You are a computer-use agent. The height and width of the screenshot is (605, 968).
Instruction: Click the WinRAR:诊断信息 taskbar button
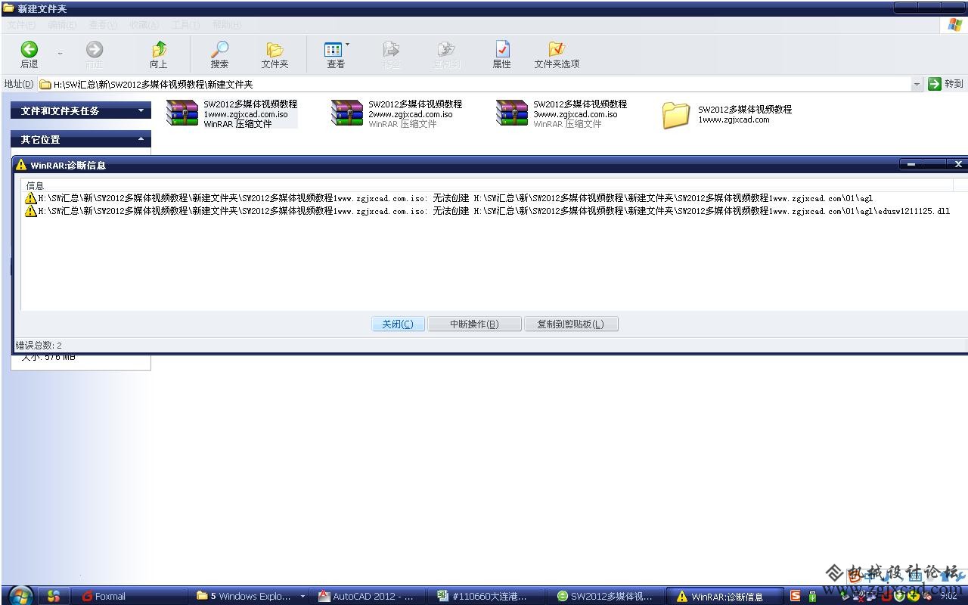click(724, 596)
